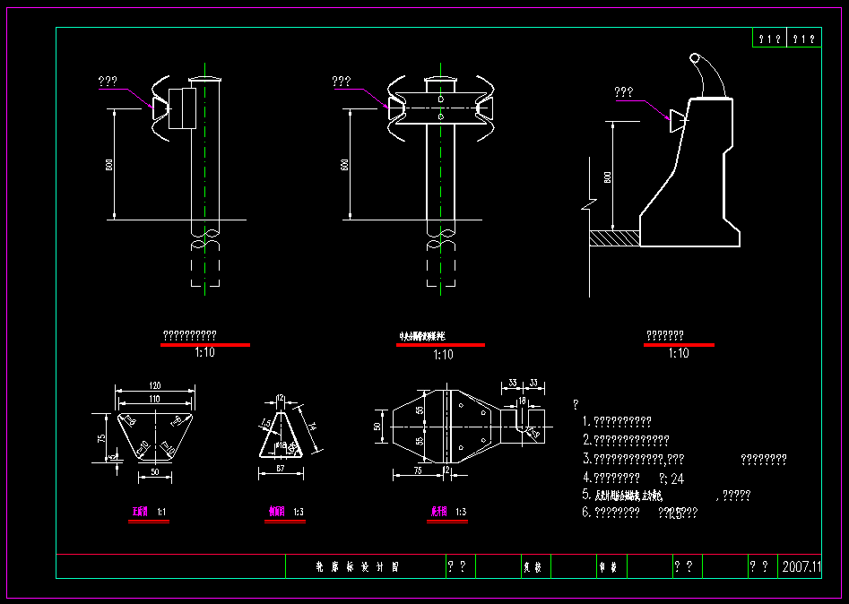The width and height of the screenshot is (849, 604).
Task: Select the 110 dimension text
Action: point(155,398)
